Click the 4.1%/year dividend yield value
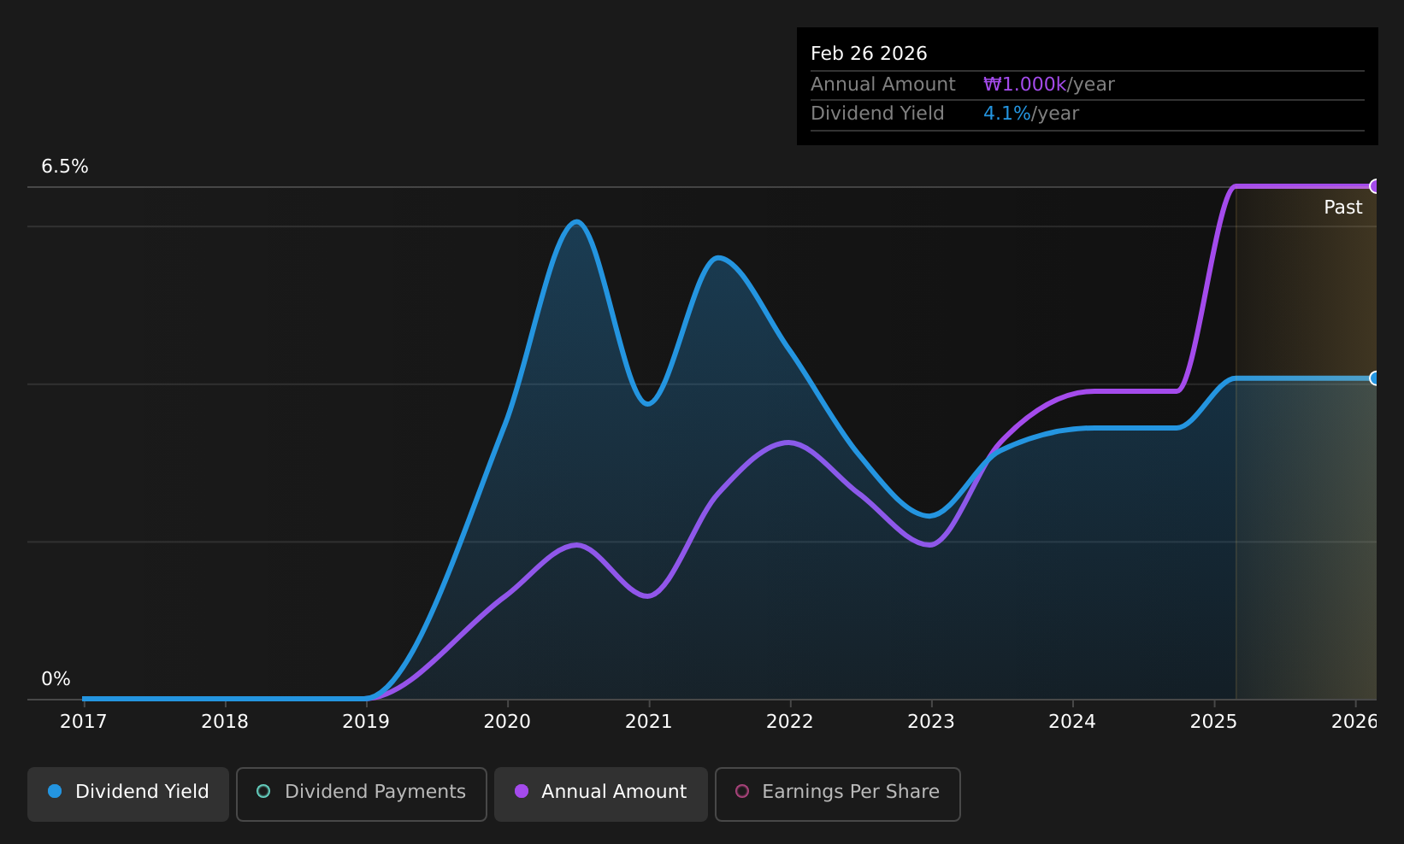 tap(1031, 114)
